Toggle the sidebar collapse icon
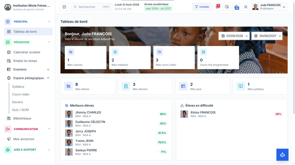295x165 pixels. tap(64, 7)
